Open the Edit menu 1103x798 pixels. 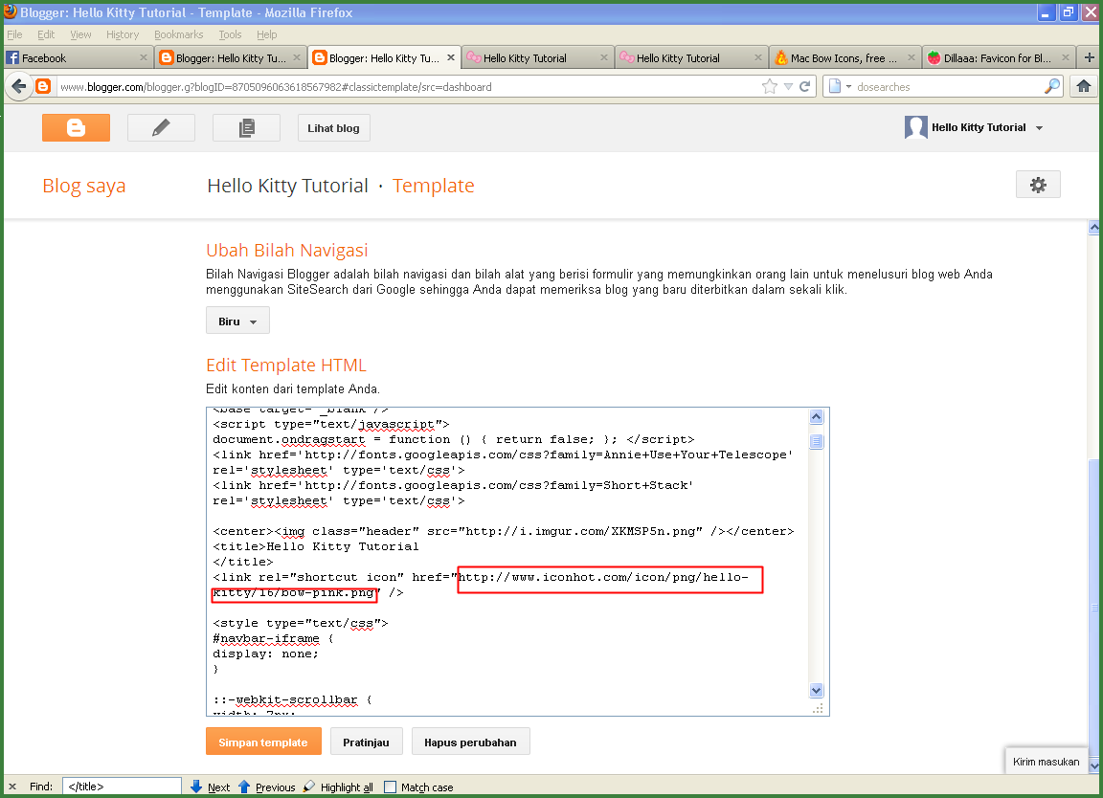tap(46, 34)
